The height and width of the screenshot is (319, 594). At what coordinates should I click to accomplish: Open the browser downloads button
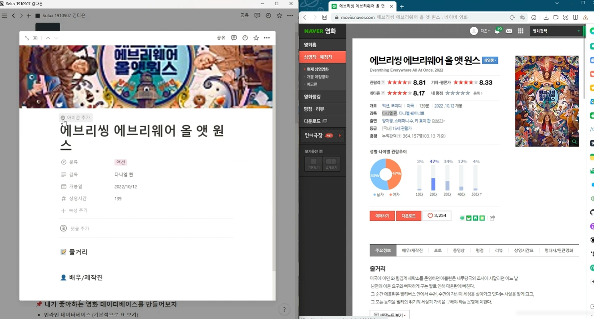[x=546, y=18]
